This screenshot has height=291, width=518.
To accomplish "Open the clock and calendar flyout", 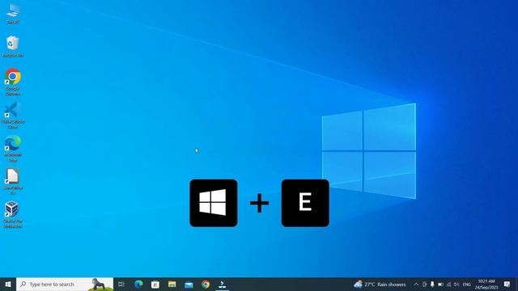I will click(486, 284).
